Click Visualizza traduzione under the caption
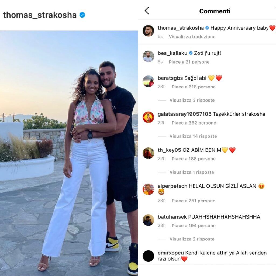Screen dimensions: 276x276 (192, 37)
